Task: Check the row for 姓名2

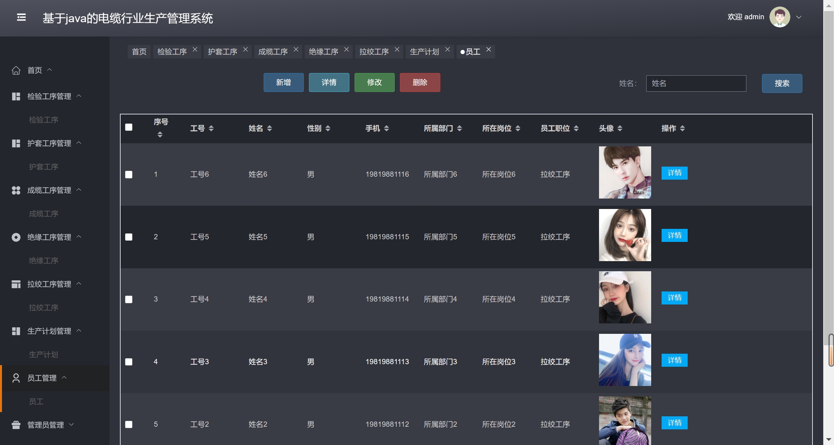Action: 129,424
